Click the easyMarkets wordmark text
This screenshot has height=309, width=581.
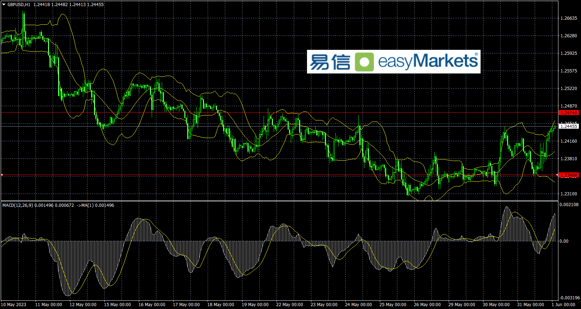(428, 61)
